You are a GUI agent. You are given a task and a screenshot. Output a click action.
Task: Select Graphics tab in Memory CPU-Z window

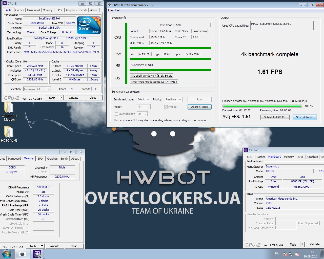(x=52, y=159)
